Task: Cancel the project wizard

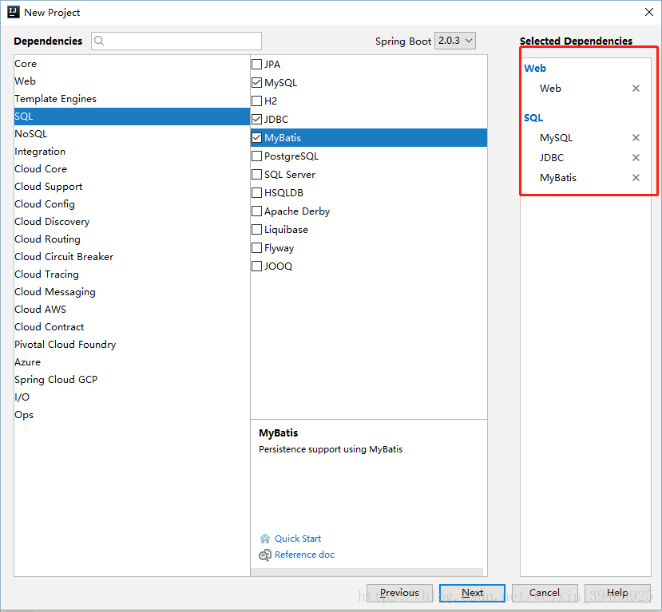Action: pyautogui.click(x=545, y=593)
